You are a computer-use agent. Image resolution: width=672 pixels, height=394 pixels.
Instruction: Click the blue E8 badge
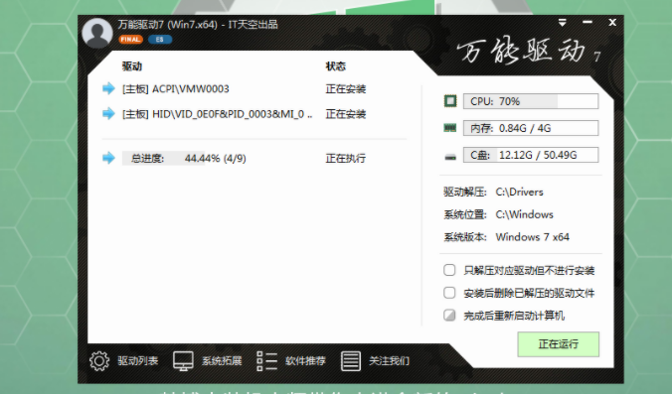[160, 40]
